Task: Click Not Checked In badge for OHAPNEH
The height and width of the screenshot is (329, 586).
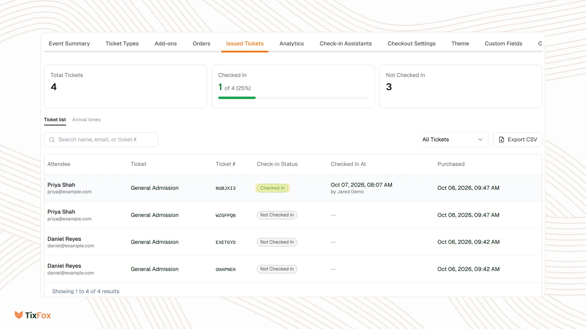Action: click(x=277, y=269)
